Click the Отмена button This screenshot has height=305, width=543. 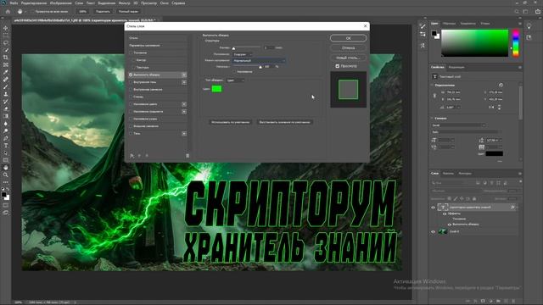click(348, 47)
